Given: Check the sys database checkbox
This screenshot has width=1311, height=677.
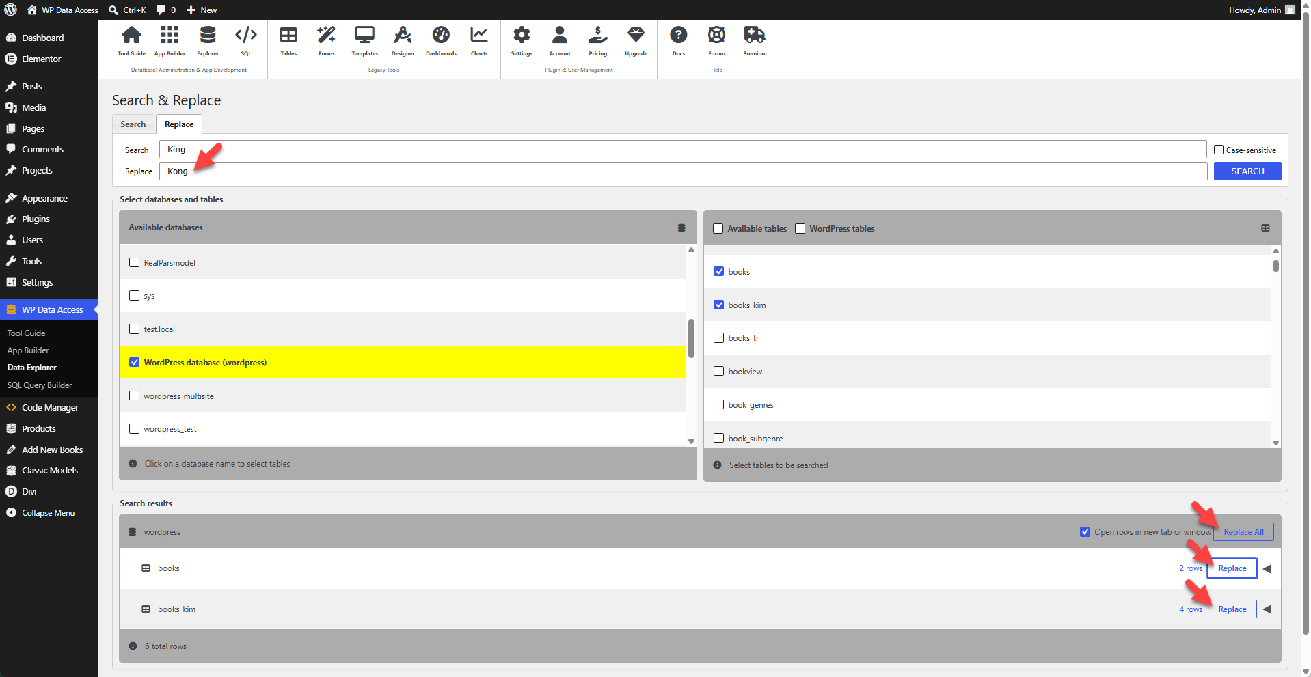Looking at the screenshot, I should 135,296.
